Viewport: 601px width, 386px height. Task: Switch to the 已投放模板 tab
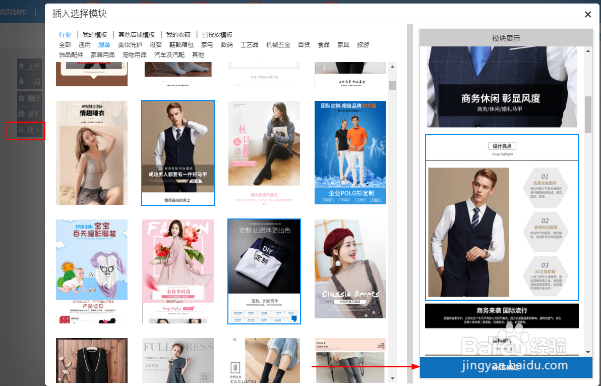(217, 34)
